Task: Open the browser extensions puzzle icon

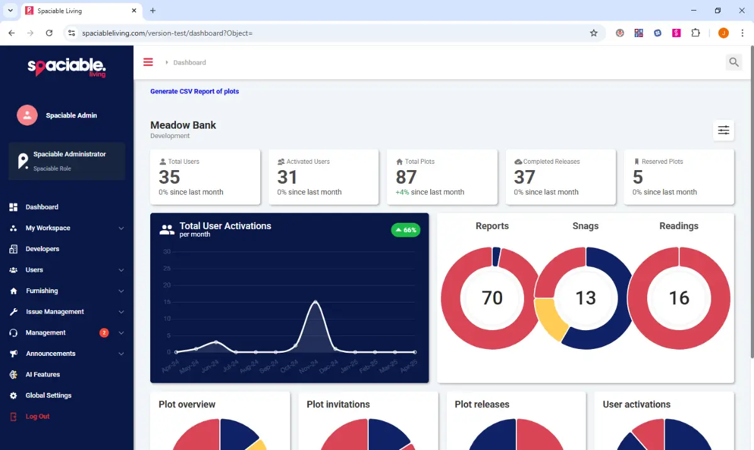Action: point(696,33)
